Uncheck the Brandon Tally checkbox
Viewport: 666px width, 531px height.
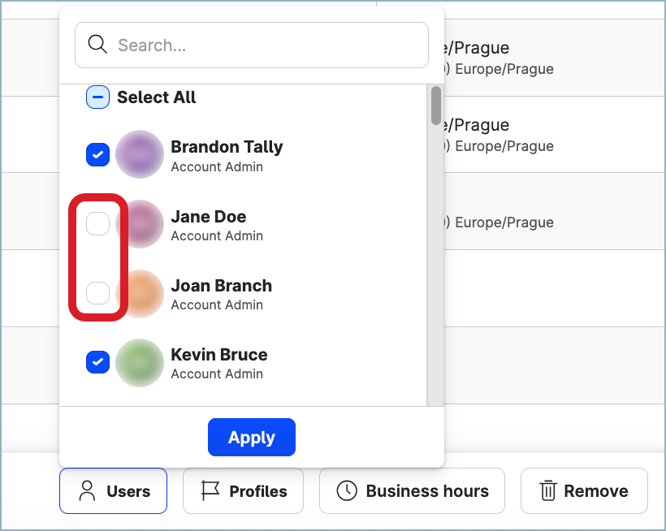[x=97, y=154]
